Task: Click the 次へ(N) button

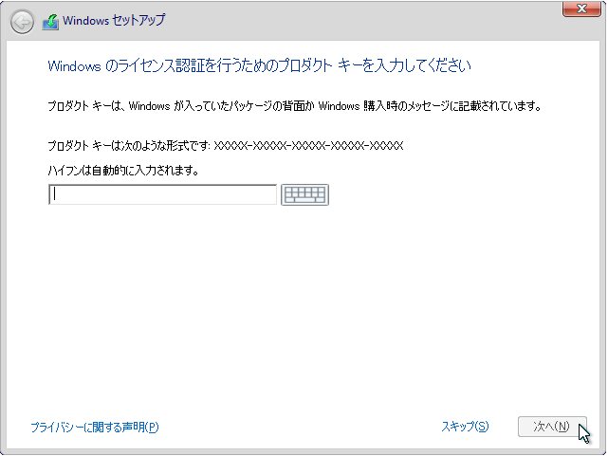Action: 552,427
